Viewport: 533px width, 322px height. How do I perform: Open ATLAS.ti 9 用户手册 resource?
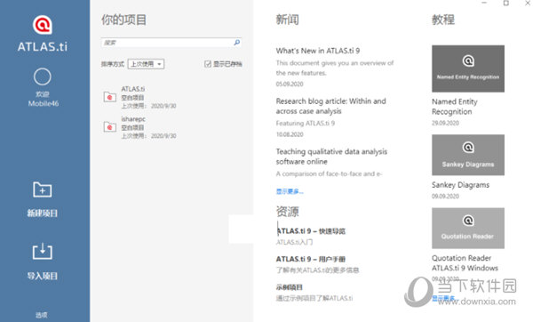pos(311,259)
